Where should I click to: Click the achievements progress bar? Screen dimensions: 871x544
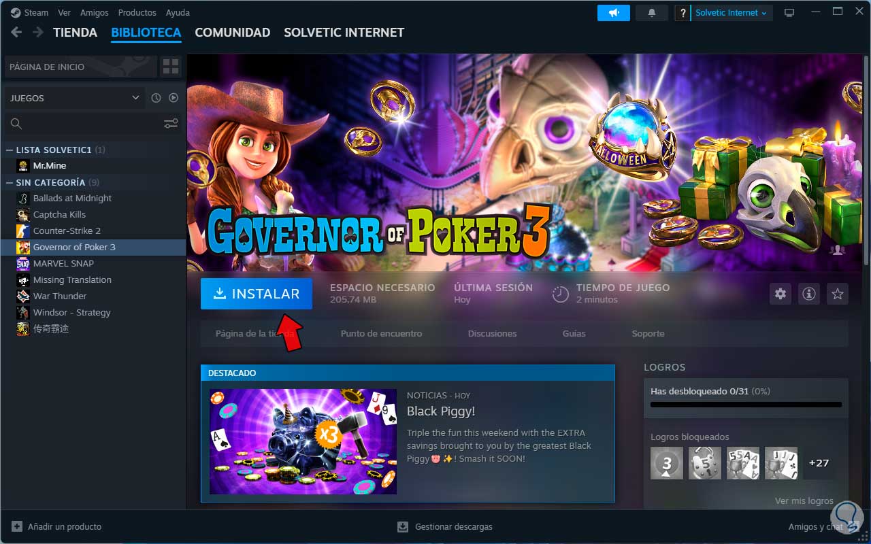coord(746,405)
